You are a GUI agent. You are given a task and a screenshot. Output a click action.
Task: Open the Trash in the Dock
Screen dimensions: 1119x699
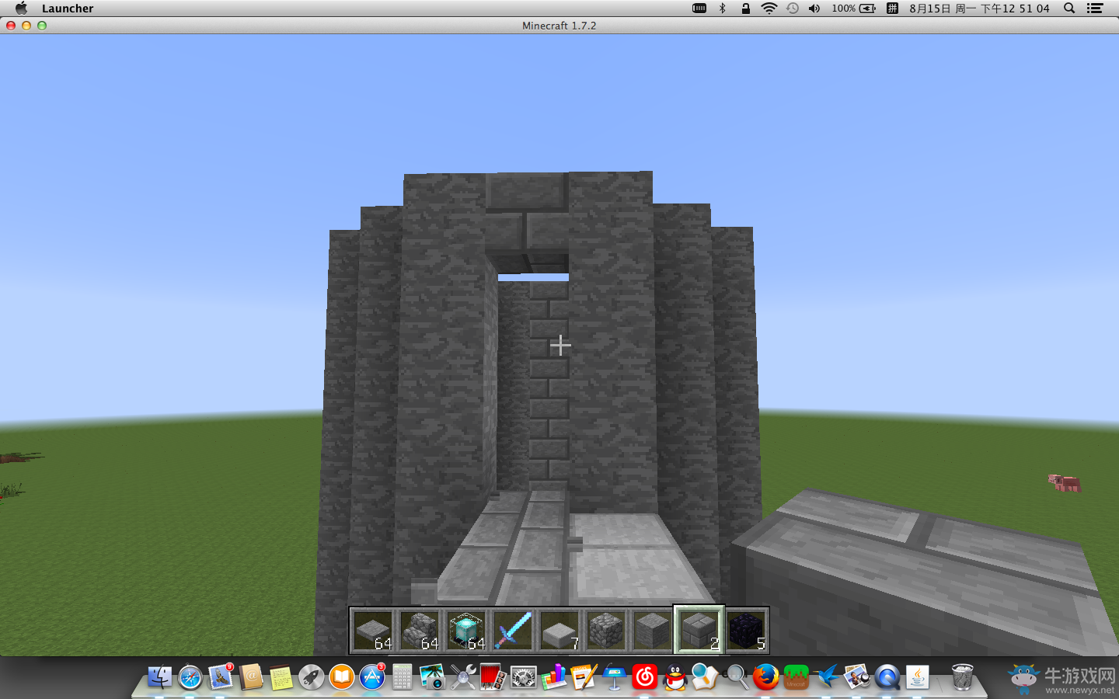coord(962,676)
